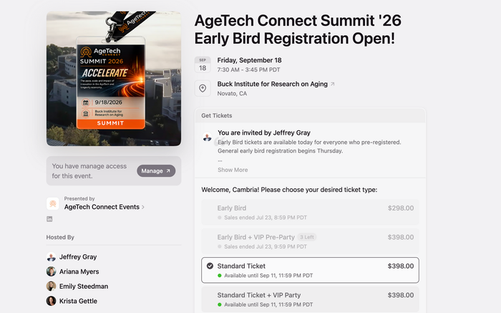Click the external arrow beside Buck Institute
This screenshot has height=313, width=501.
(x=332, y=84)
